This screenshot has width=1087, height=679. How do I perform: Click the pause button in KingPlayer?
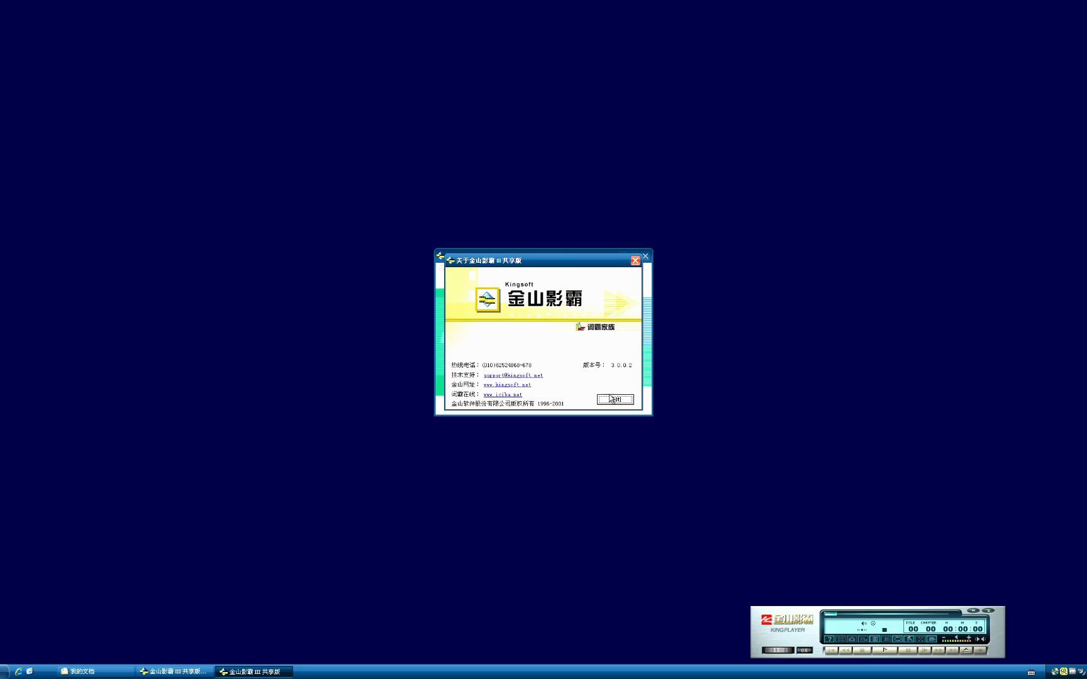[x=908, y=650]
